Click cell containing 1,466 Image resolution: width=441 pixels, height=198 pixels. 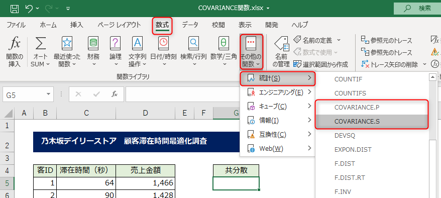click(145, 183)
